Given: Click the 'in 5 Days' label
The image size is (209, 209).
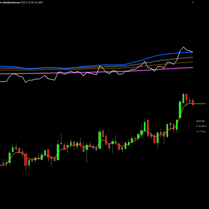Looking at the screenshot, I should tap(201, 131).
